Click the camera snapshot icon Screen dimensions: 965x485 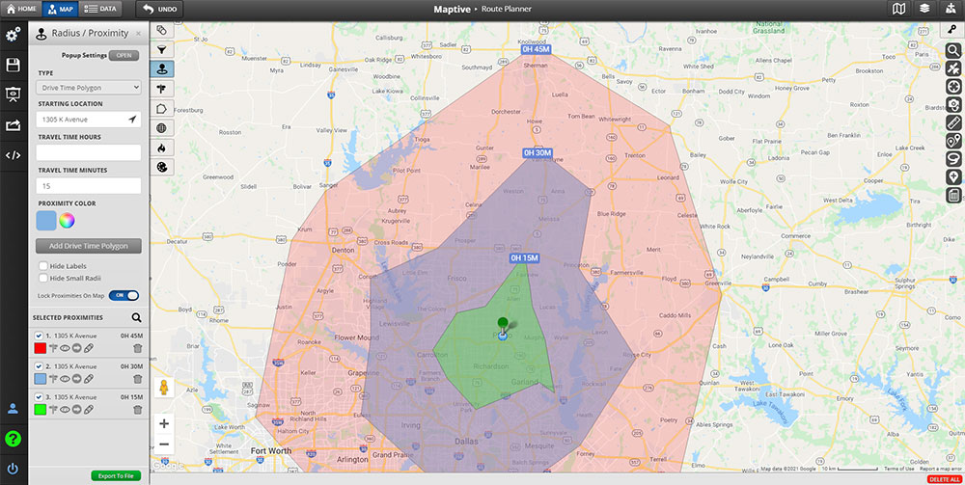pos(953,105)
